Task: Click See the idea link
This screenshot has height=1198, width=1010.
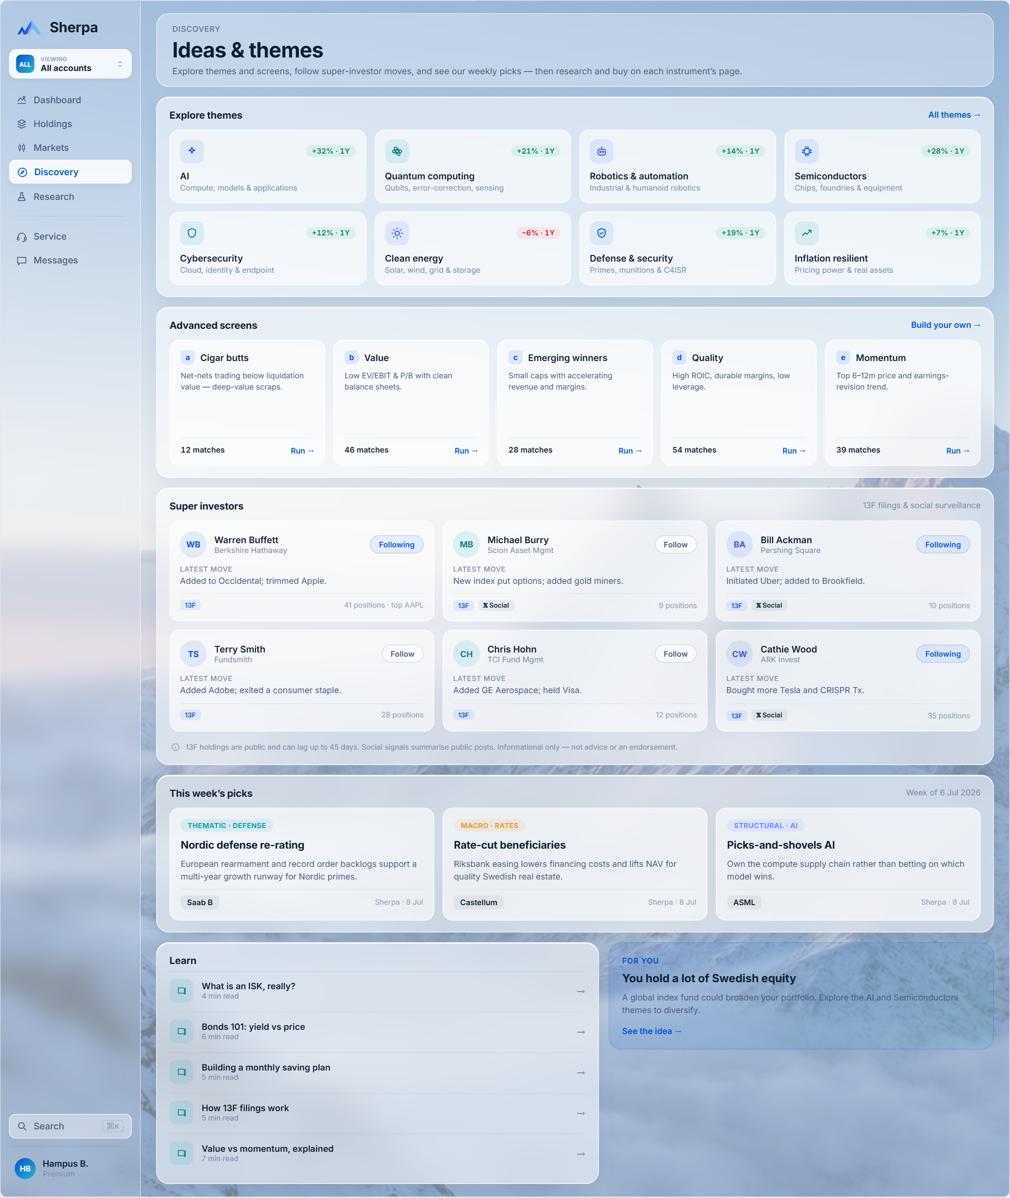Action: point(651,1031)
